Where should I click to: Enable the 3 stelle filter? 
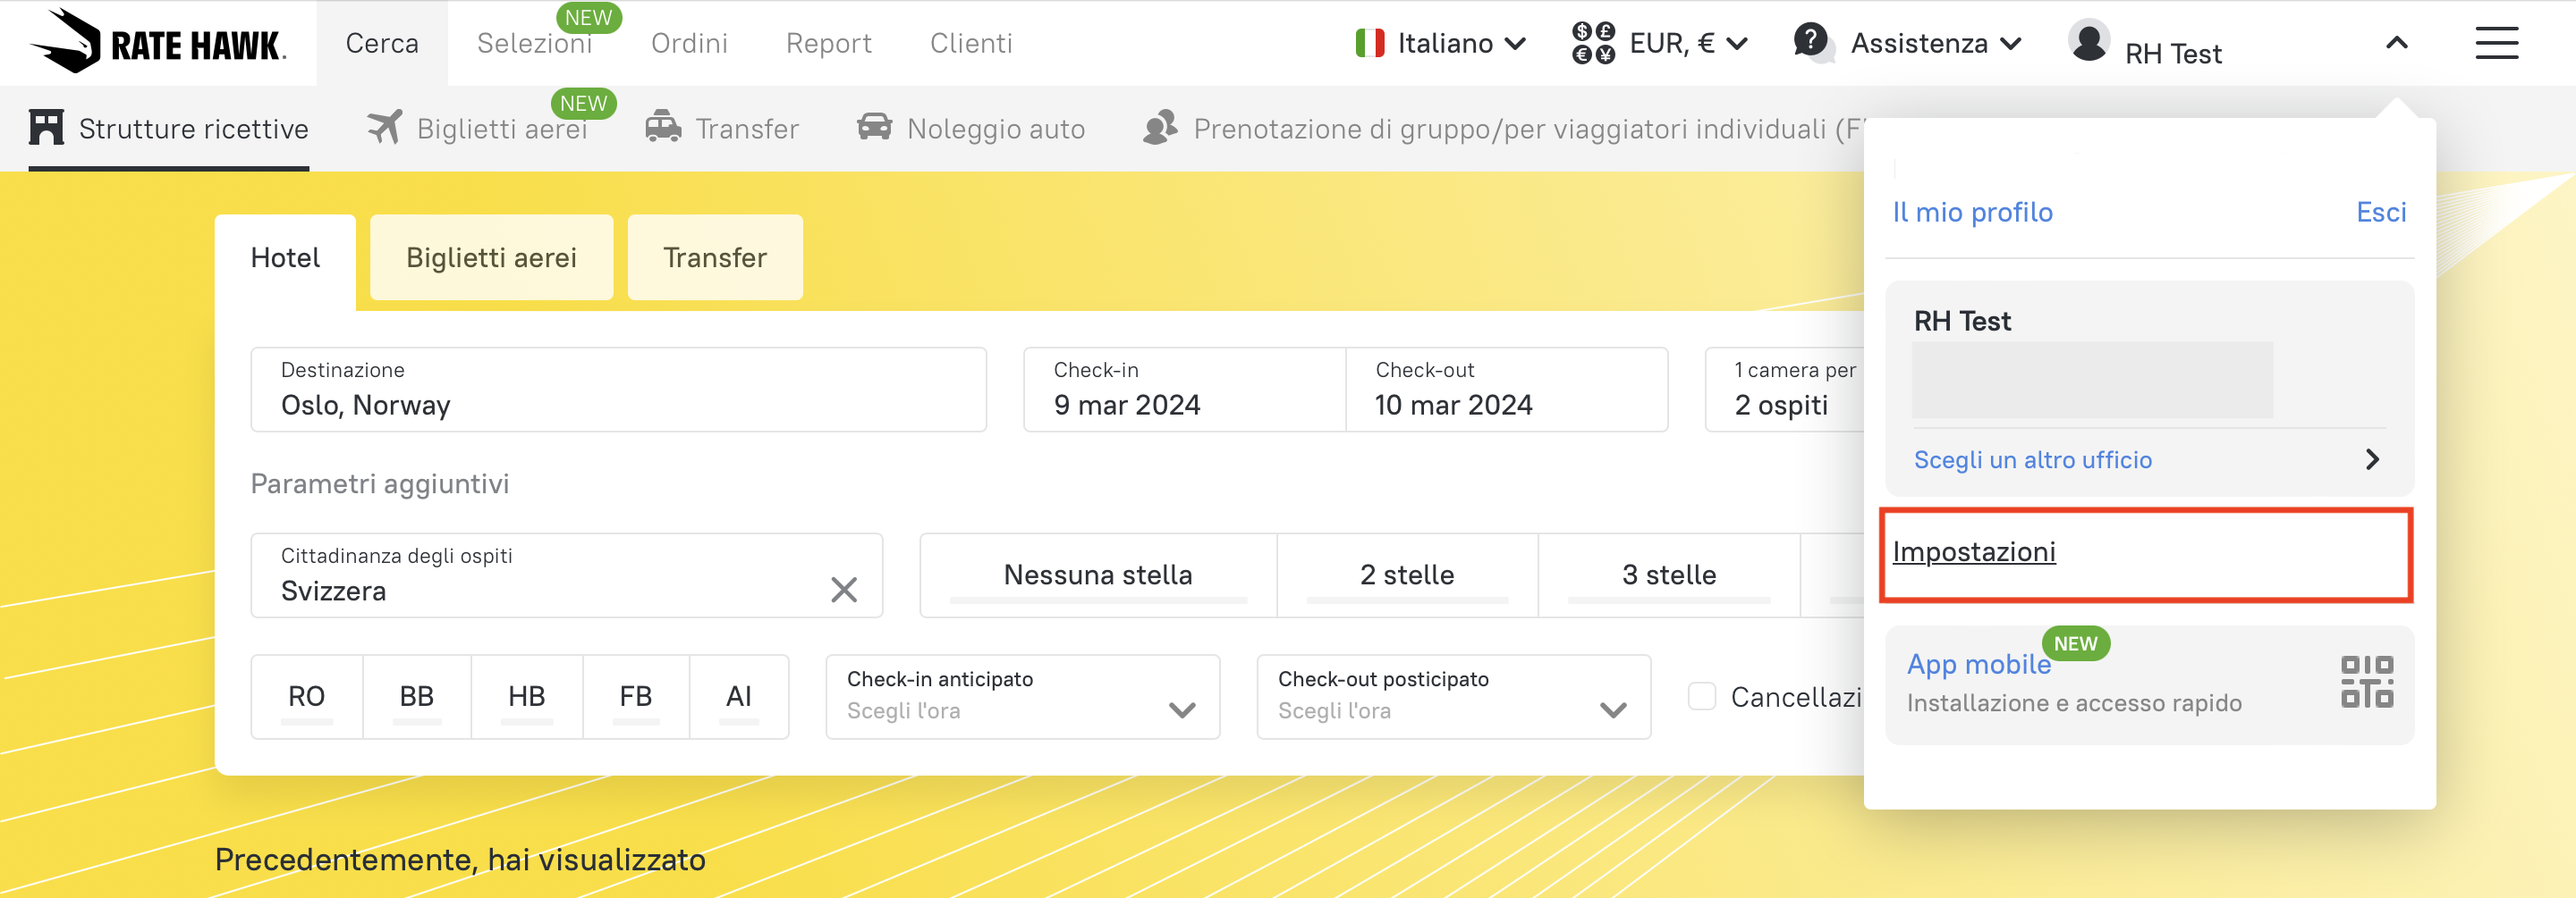pyautogui.click(x=1668, y=575)
